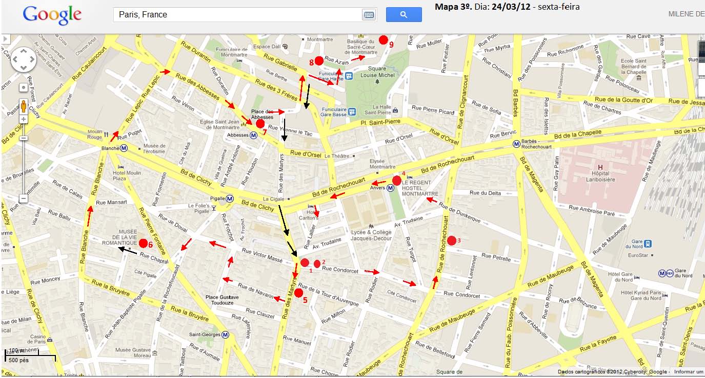Click the Hôpital Lariboisière H icon
Viewport: 705px width, 378px height.
click(x=600, y=167)
